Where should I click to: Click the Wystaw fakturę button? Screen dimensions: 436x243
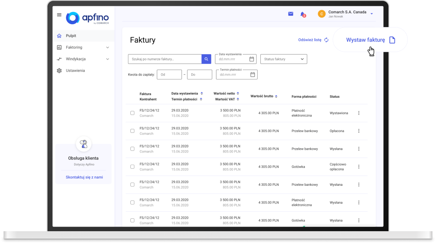(x=370, y=40)
